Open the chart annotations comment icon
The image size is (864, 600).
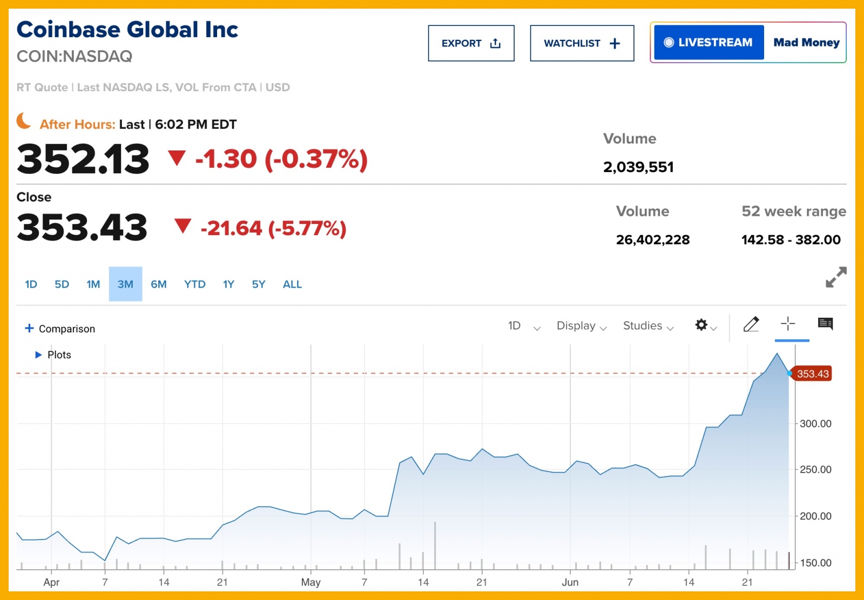pos(825,324)
